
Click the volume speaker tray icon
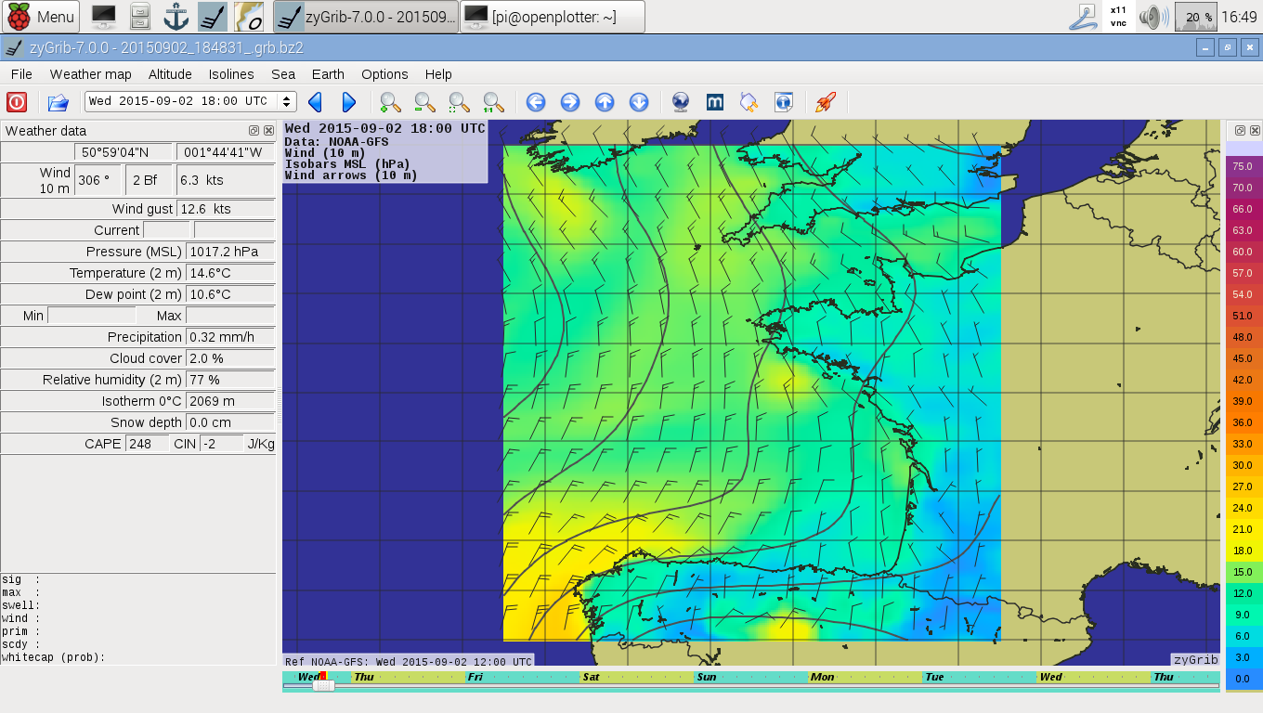tap(1153, 17)
